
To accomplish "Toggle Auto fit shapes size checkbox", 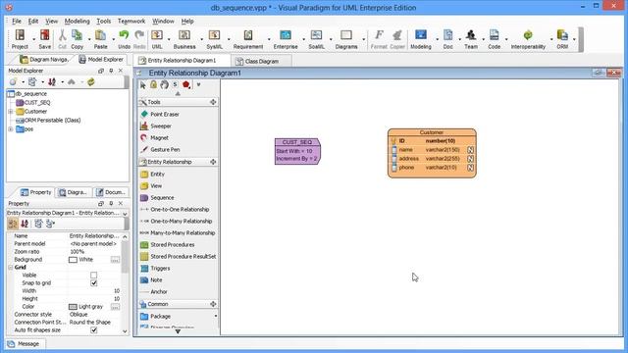I will [x=94, y=330].
